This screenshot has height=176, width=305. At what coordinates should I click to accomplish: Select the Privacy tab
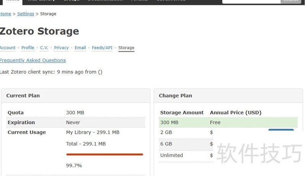[x=61, y=48]
